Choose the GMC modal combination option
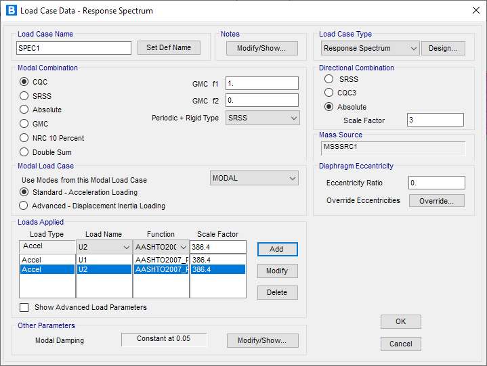This screenshot has width=487, height=366. click(x=24, y=124)
